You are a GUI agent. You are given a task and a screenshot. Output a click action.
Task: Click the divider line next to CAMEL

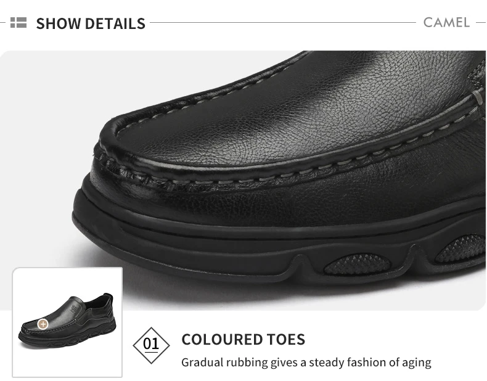(x=283, y=22)
